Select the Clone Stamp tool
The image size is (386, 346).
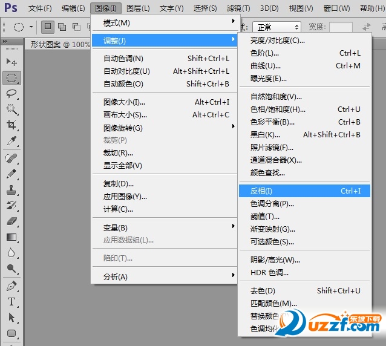[x=11, y=190]
